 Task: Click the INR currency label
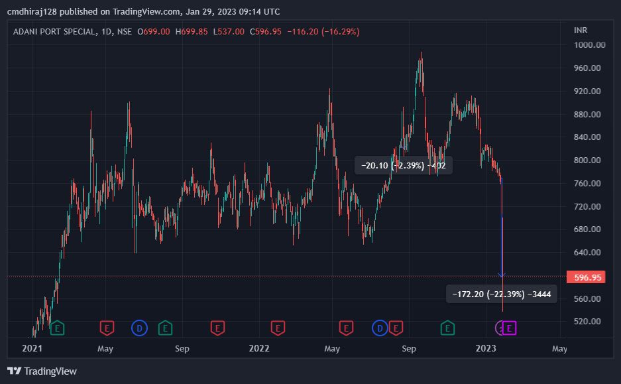[581, 30]
